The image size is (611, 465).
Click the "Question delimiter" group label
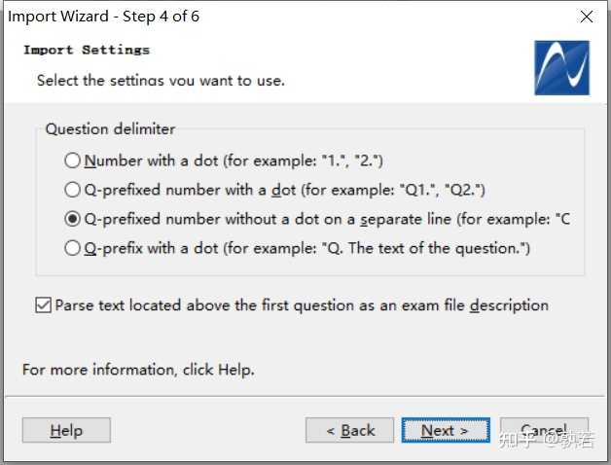tap(111, 128)
